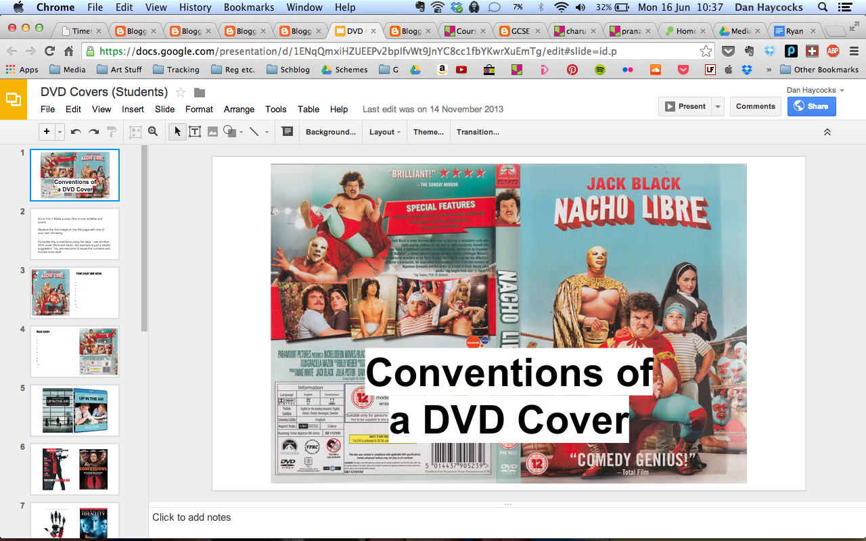Click the move to folder icon
Image resolution: width=866 pixels, height=541 pixels.
pos(200,93)
